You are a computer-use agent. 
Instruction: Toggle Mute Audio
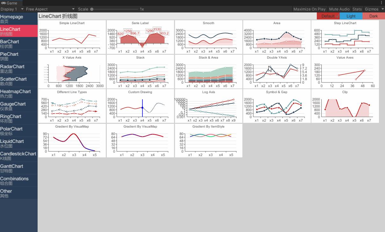coord(339,9)
